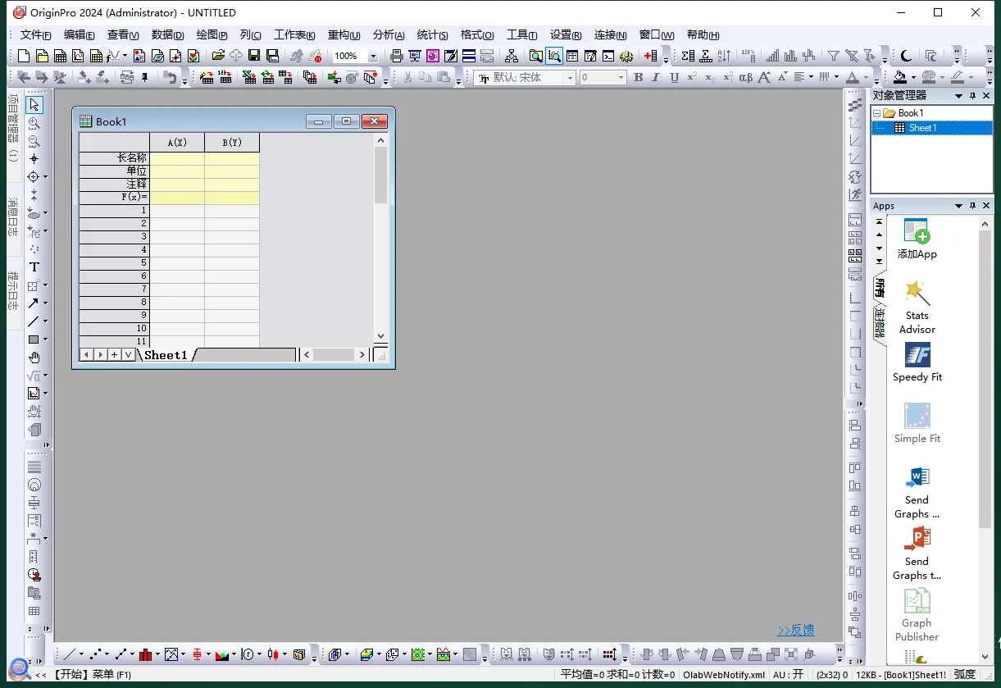Click the >>反馈 feedback link
The height and width of the screenshot is (688, 1001).
point(795,630)
